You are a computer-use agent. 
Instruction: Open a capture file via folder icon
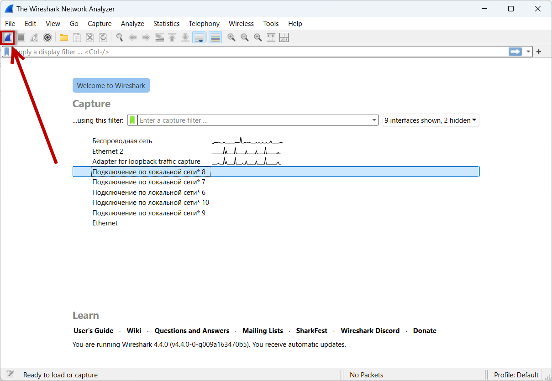64,37
